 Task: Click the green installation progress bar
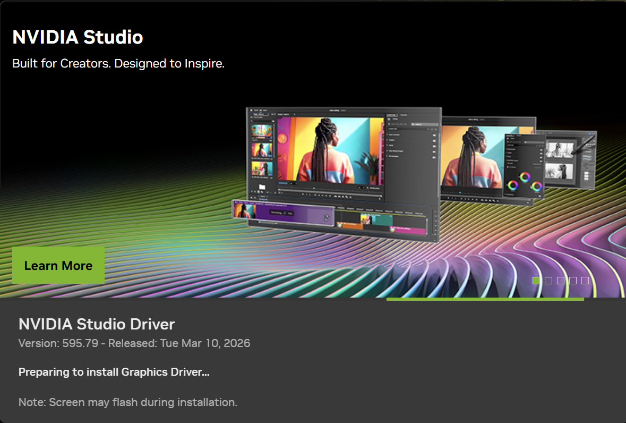click(x=485, y=299)
